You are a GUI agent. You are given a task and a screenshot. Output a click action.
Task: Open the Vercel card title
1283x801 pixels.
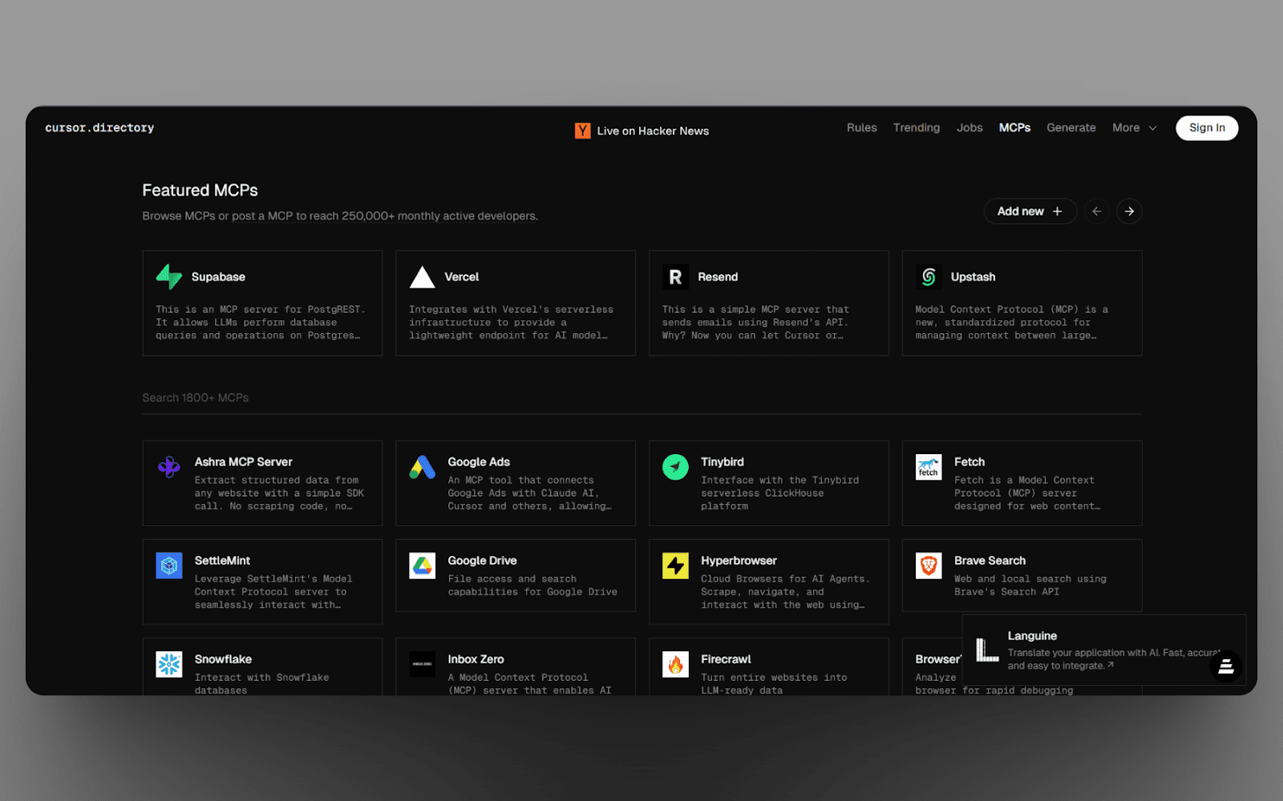click(462, 277)
